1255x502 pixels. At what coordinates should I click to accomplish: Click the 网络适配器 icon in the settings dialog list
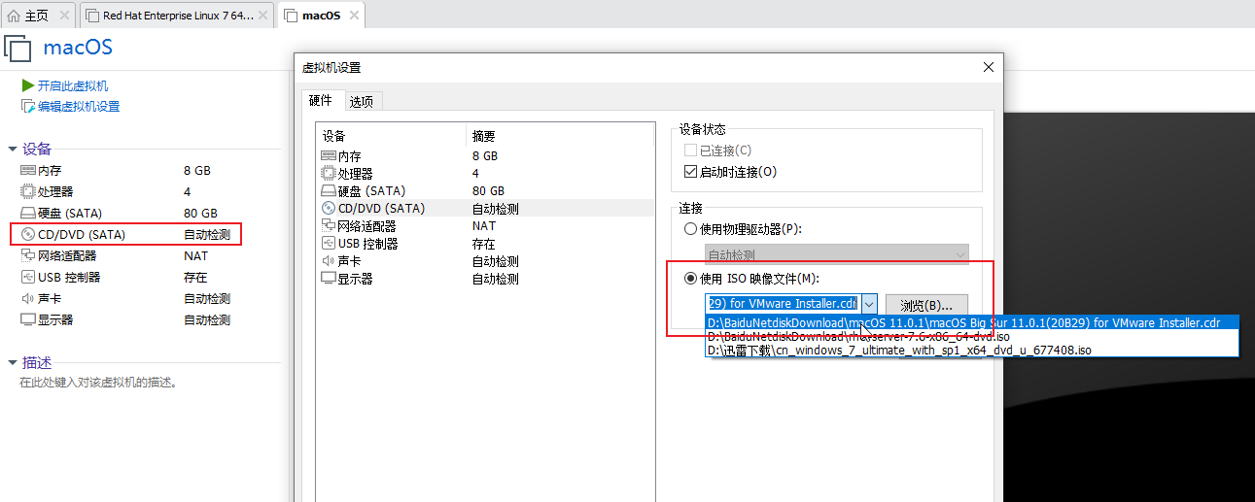pyautogui.click(x=329, y=225)
